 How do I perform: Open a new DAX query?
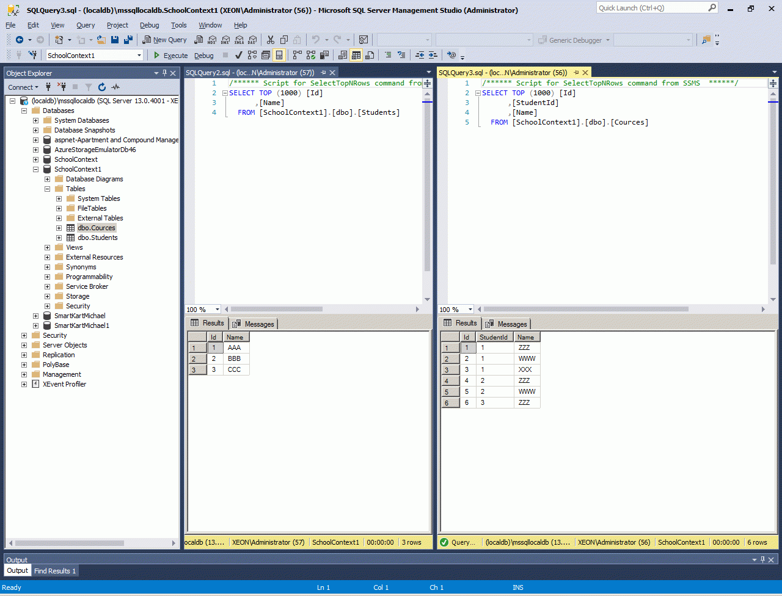252,40
